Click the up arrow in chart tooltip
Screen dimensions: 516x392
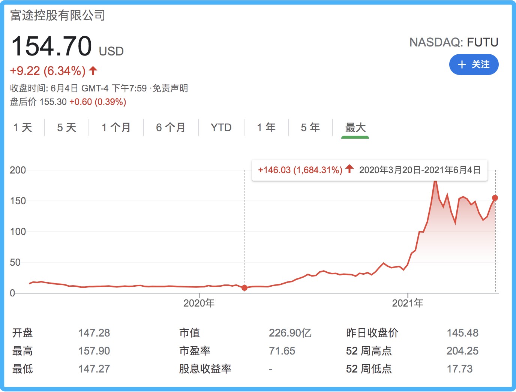[349, 169]
